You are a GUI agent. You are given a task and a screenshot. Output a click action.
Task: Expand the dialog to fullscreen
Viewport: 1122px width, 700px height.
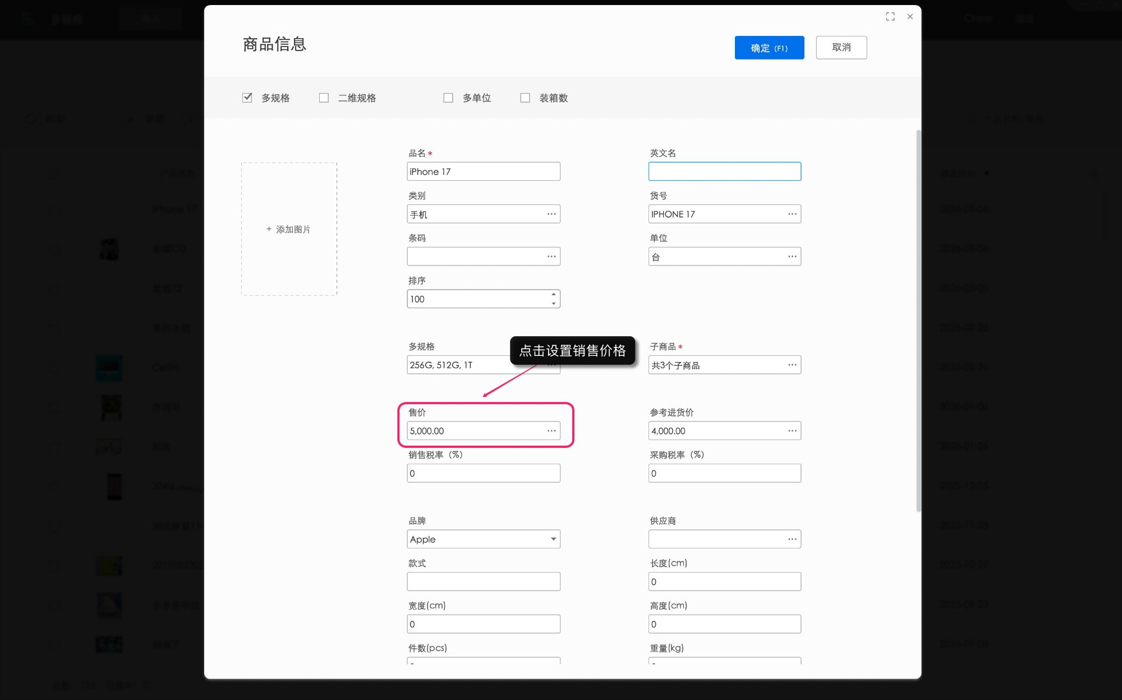890,16
